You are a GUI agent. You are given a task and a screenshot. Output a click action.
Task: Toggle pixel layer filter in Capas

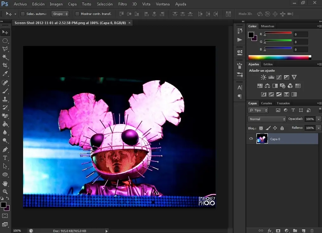[x=278, y=110]
